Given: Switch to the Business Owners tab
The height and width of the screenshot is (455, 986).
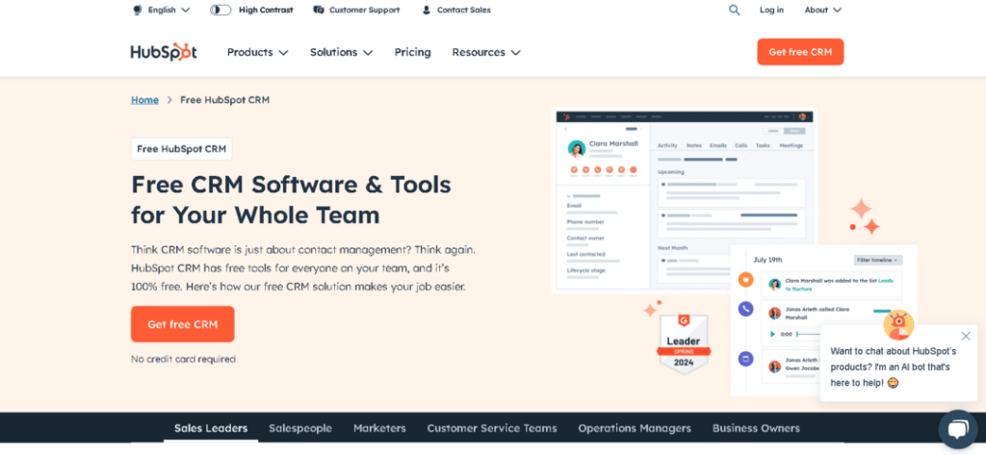Looking at the screenshot, I should pos(756,428).
